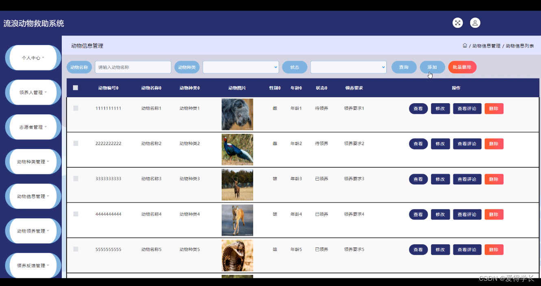Sort by 动物名称 column arrows
Image resolution: width=541 pixels, height=286 pixels.
click(x=160, y=88)
